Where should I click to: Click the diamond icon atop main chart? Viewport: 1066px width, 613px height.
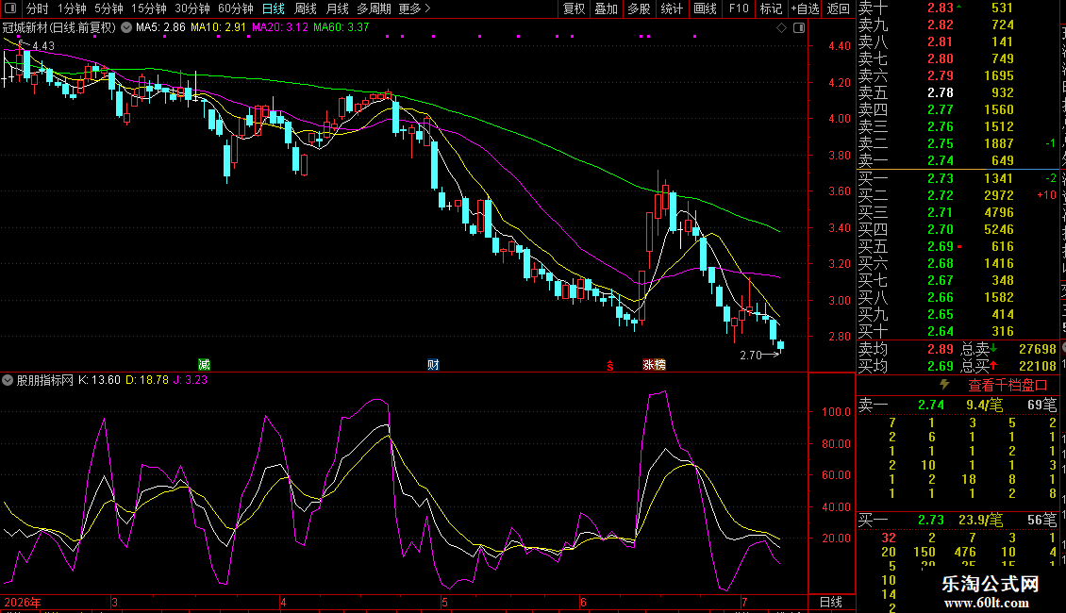click(781, 28)
